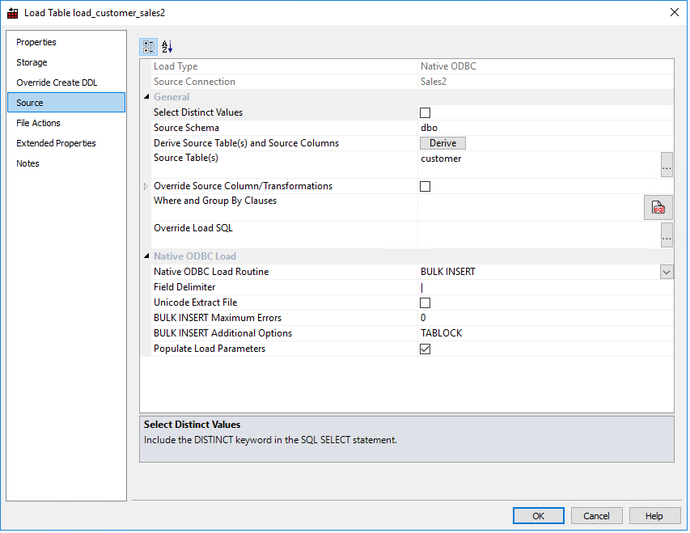
Task: Sort properties alphabetically with A-Z icon
Action: [167, 47]
